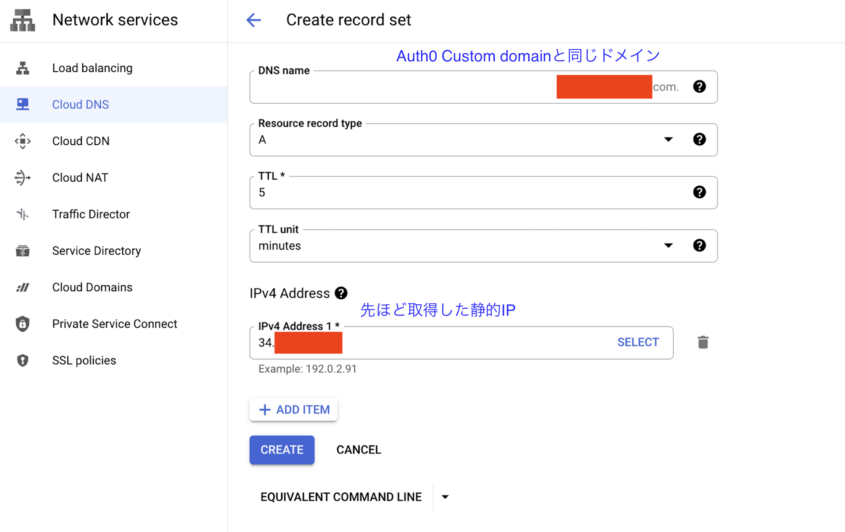Open the Resource record type dropdown
This screenshot has height=532, width=845.
(669, 140)
